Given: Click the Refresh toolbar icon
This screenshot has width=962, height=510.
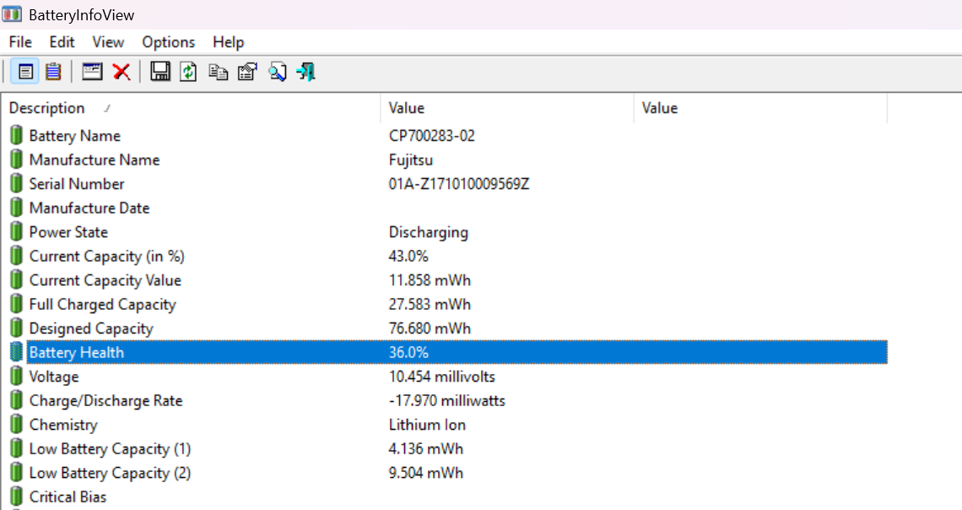Looking at the screenshot, I should coord(188,72).
